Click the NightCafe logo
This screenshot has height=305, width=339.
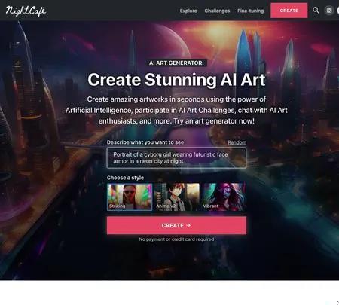26,11
